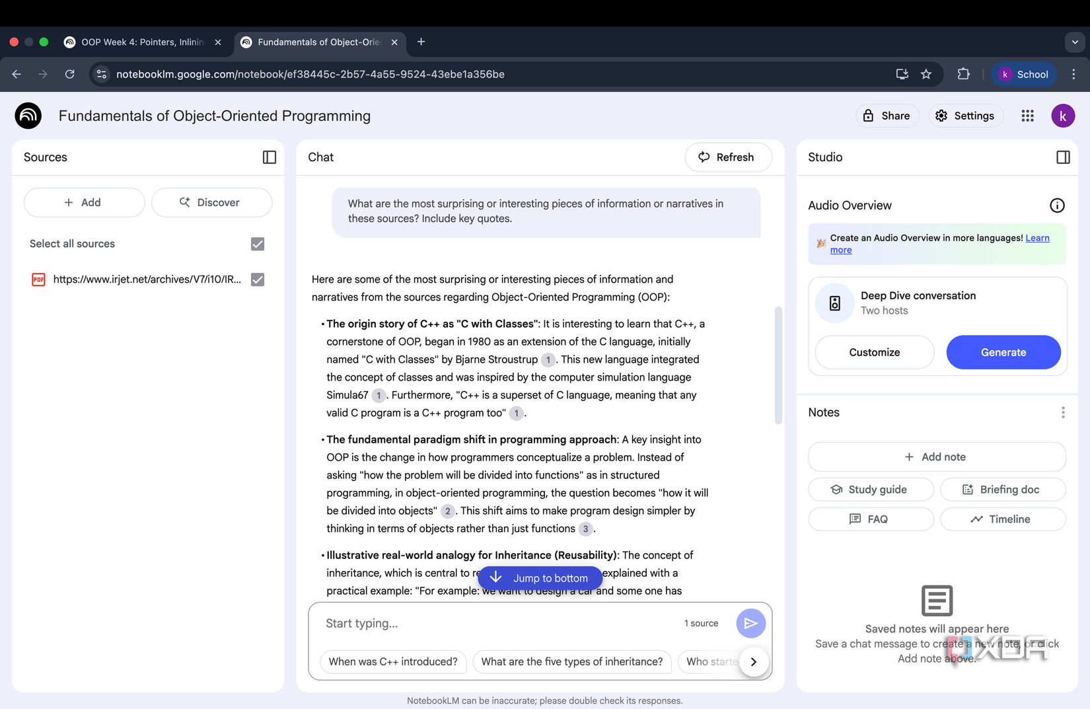This screenshot has height=709, width=1090.
Task: Click the NotebookLM logo icon
Action: pyautogui.click(x=28, y=116)
